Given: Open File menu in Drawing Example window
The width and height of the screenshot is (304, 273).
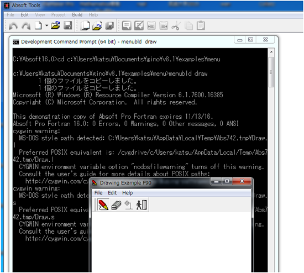Looking at the screenshot, I should 98,193.
